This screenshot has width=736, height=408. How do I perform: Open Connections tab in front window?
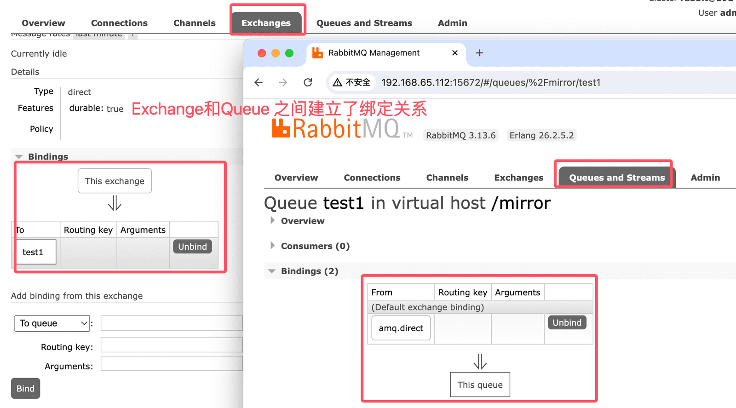372,178
